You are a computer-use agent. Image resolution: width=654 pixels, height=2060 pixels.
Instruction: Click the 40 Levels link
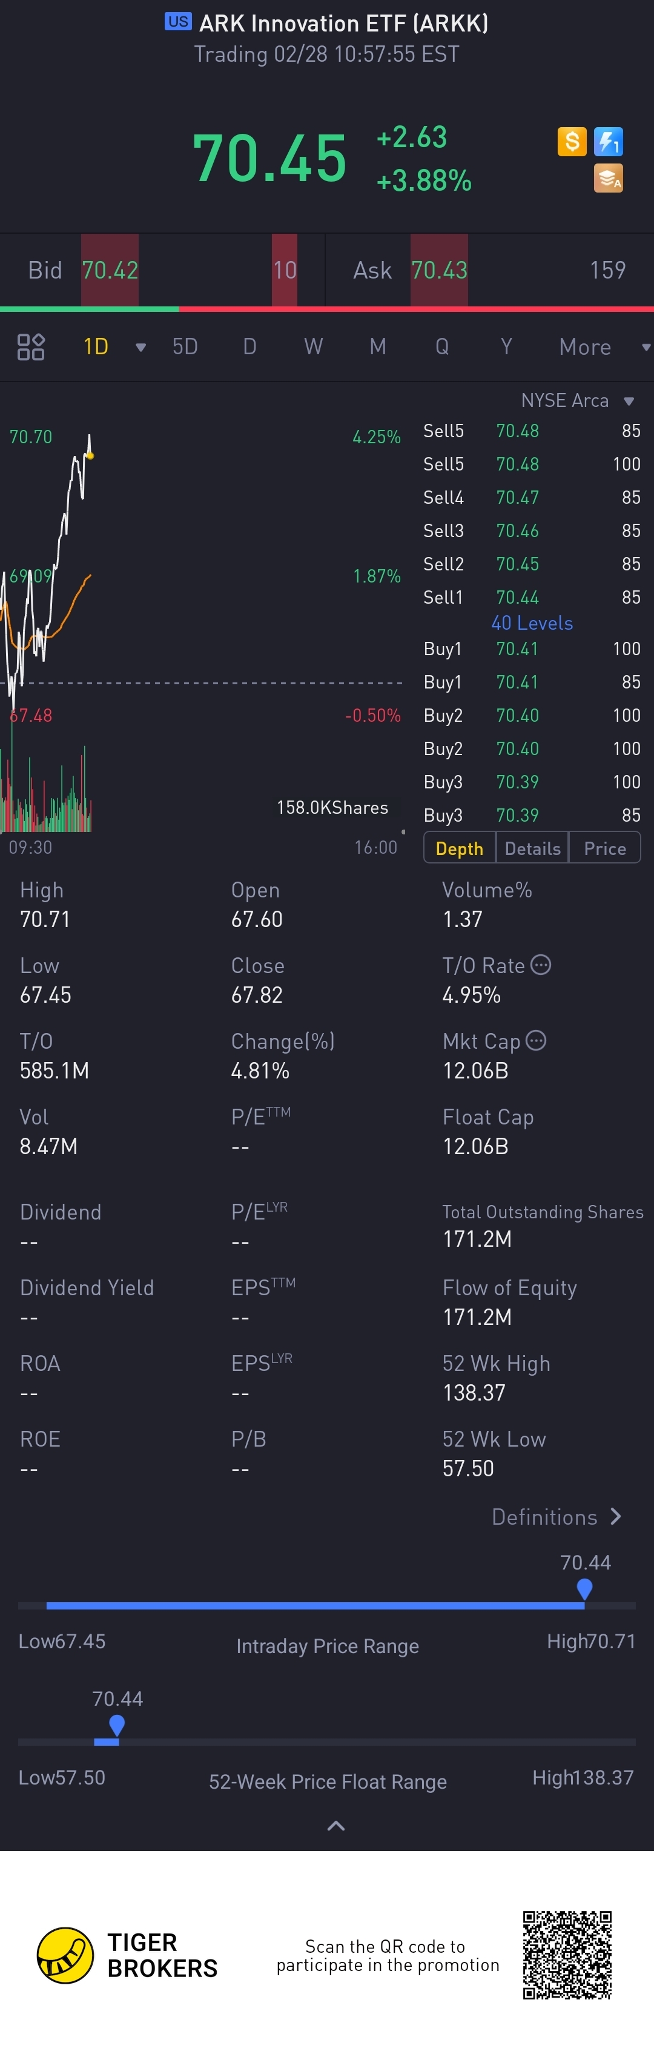coord(532,623)
